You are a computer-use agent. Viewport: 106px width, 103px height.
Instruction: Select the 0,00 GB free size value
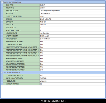coord(43,25)
